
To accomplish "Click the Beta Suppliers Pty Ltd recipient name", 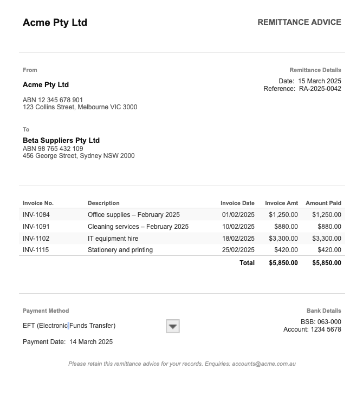I will click(x=61, y=141).
